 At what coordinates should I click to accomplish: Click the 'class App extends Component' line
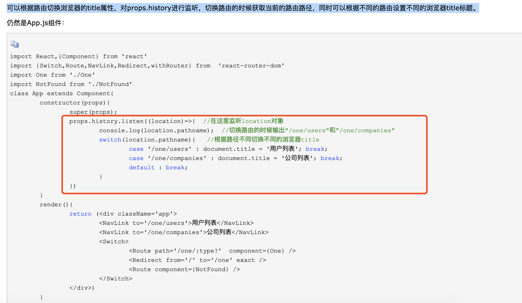point(62,93)
